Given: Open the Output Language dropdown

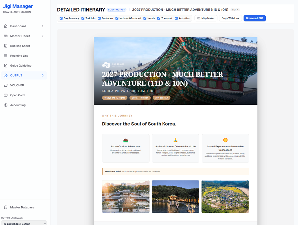Looking at the screenshot, I should click(24, 223).
